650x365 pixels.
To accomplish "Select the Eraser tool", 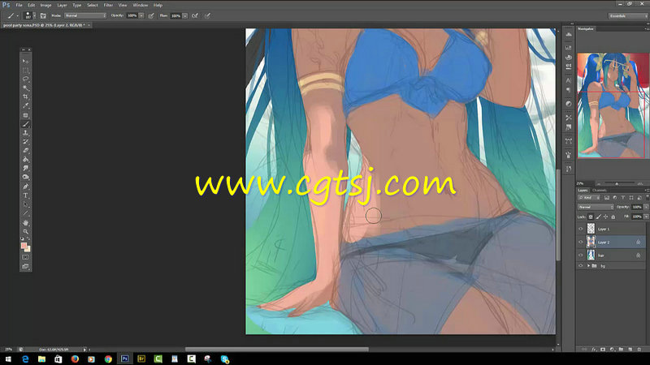I will click(x=25, y=151).
